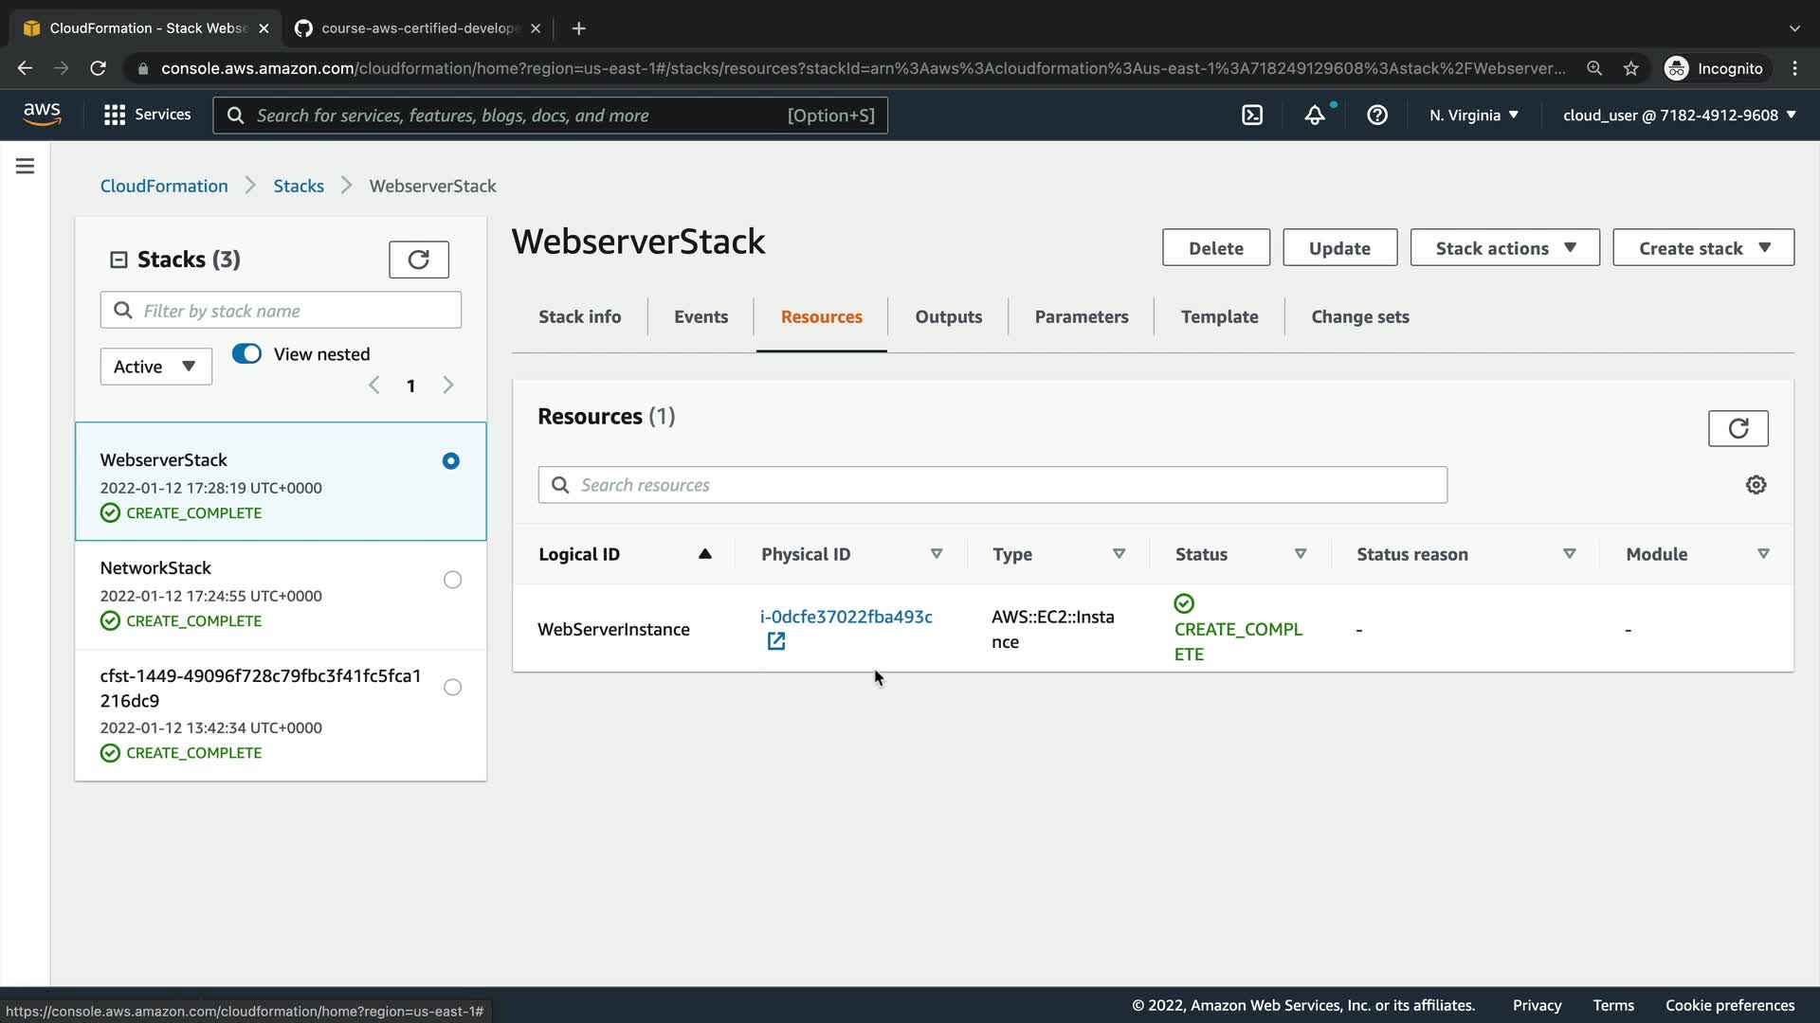Refresh the Stacks list
The height and width of the screenshot is (1023, 1820).
(x=418, y=260)
